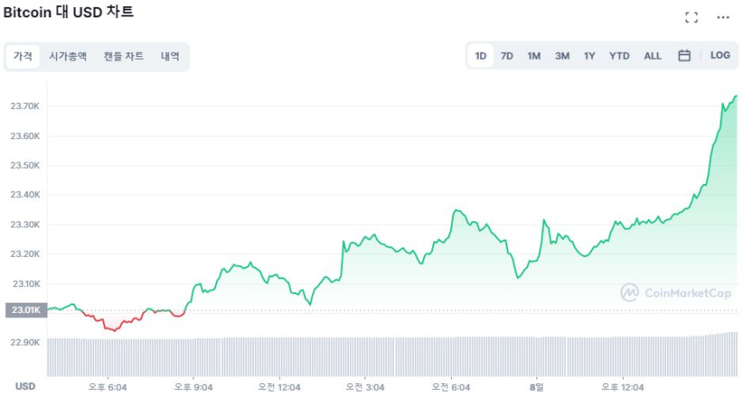Show ALL historical price data
743x396 pixels.
pyautogui.click(x=652, y=55)
